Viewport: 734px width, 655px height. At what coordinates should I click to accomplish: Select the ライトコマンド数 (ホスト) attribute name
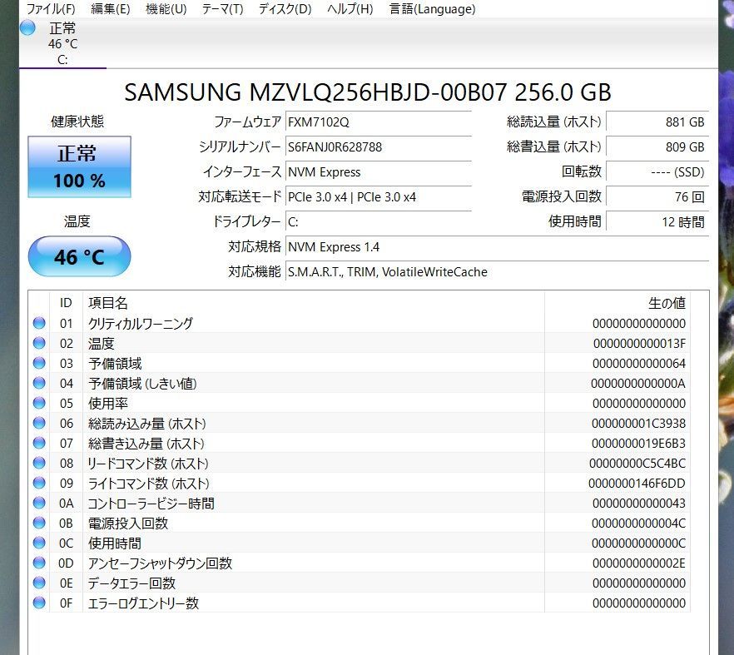coord(148,484)
